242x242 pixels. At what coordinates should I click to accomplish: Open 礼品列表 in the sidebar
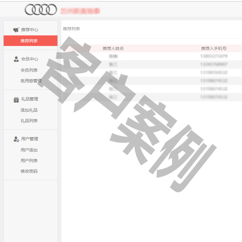(29, 121)
